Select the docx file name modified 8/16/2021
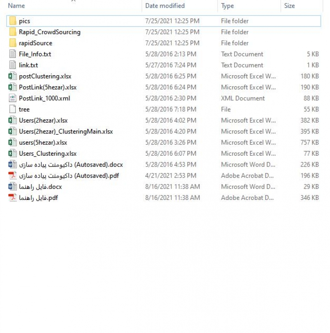 (x=40, y=187)
